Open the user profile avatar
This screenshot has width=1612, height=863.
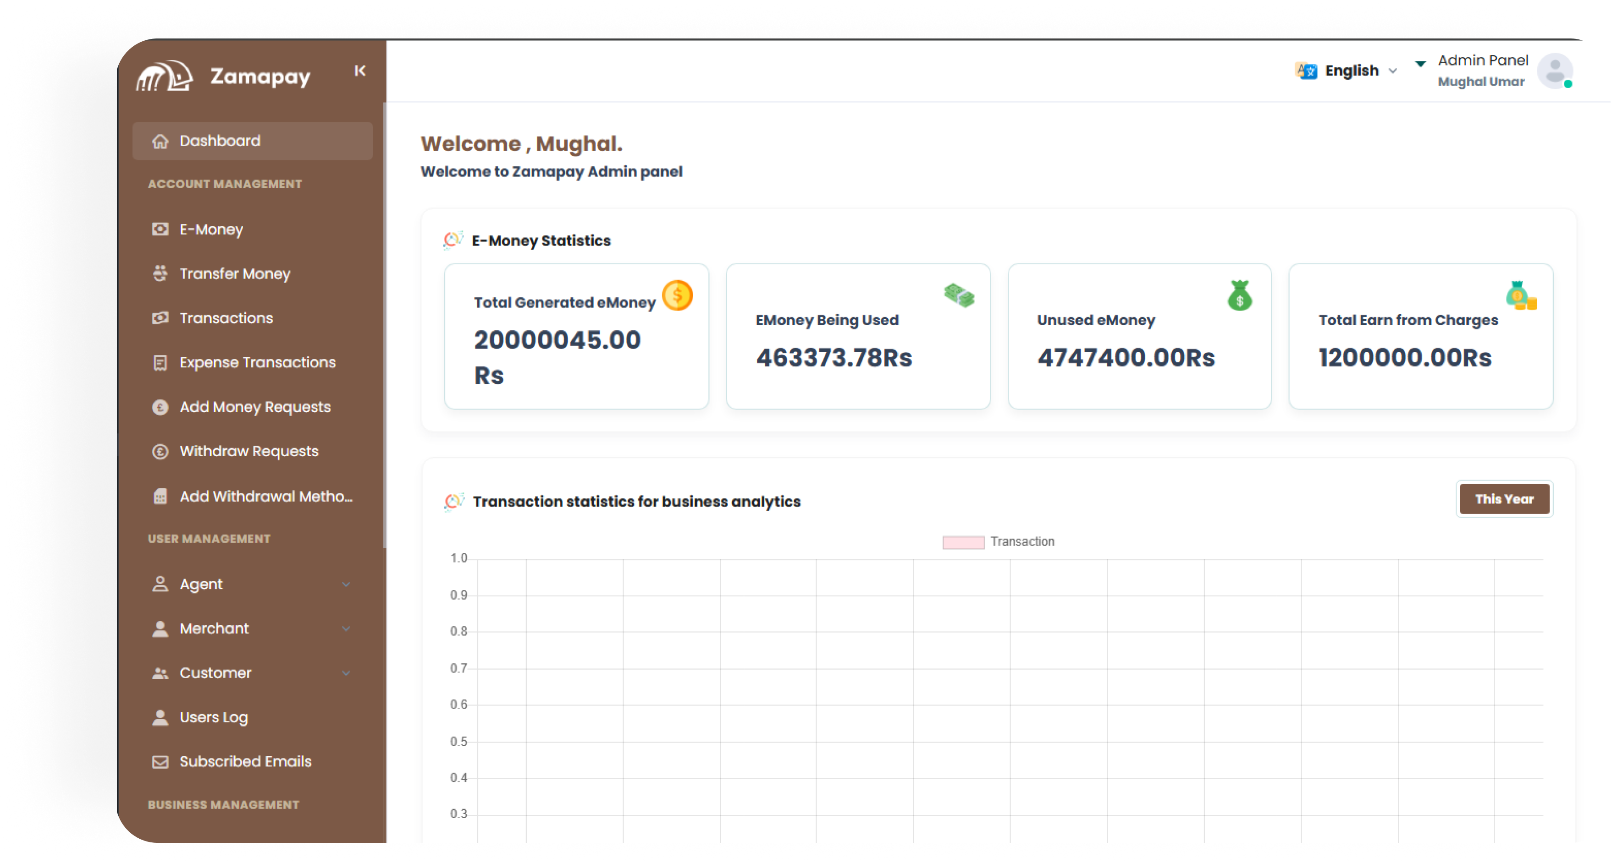1554,71
